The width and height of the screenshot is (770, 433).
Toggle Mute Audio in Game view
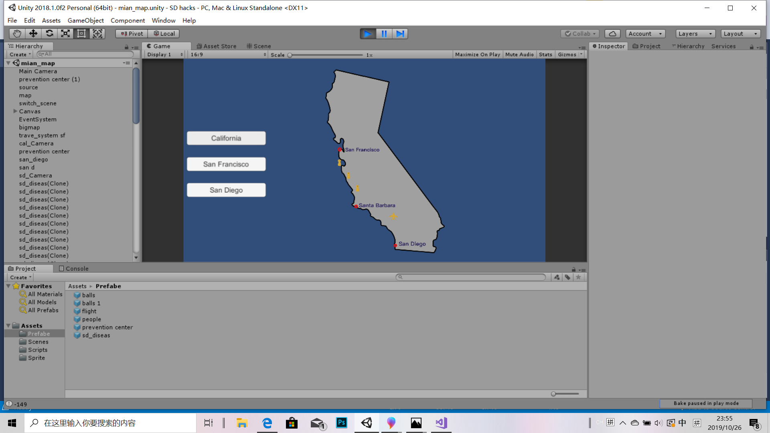click(x=519, y=55)
